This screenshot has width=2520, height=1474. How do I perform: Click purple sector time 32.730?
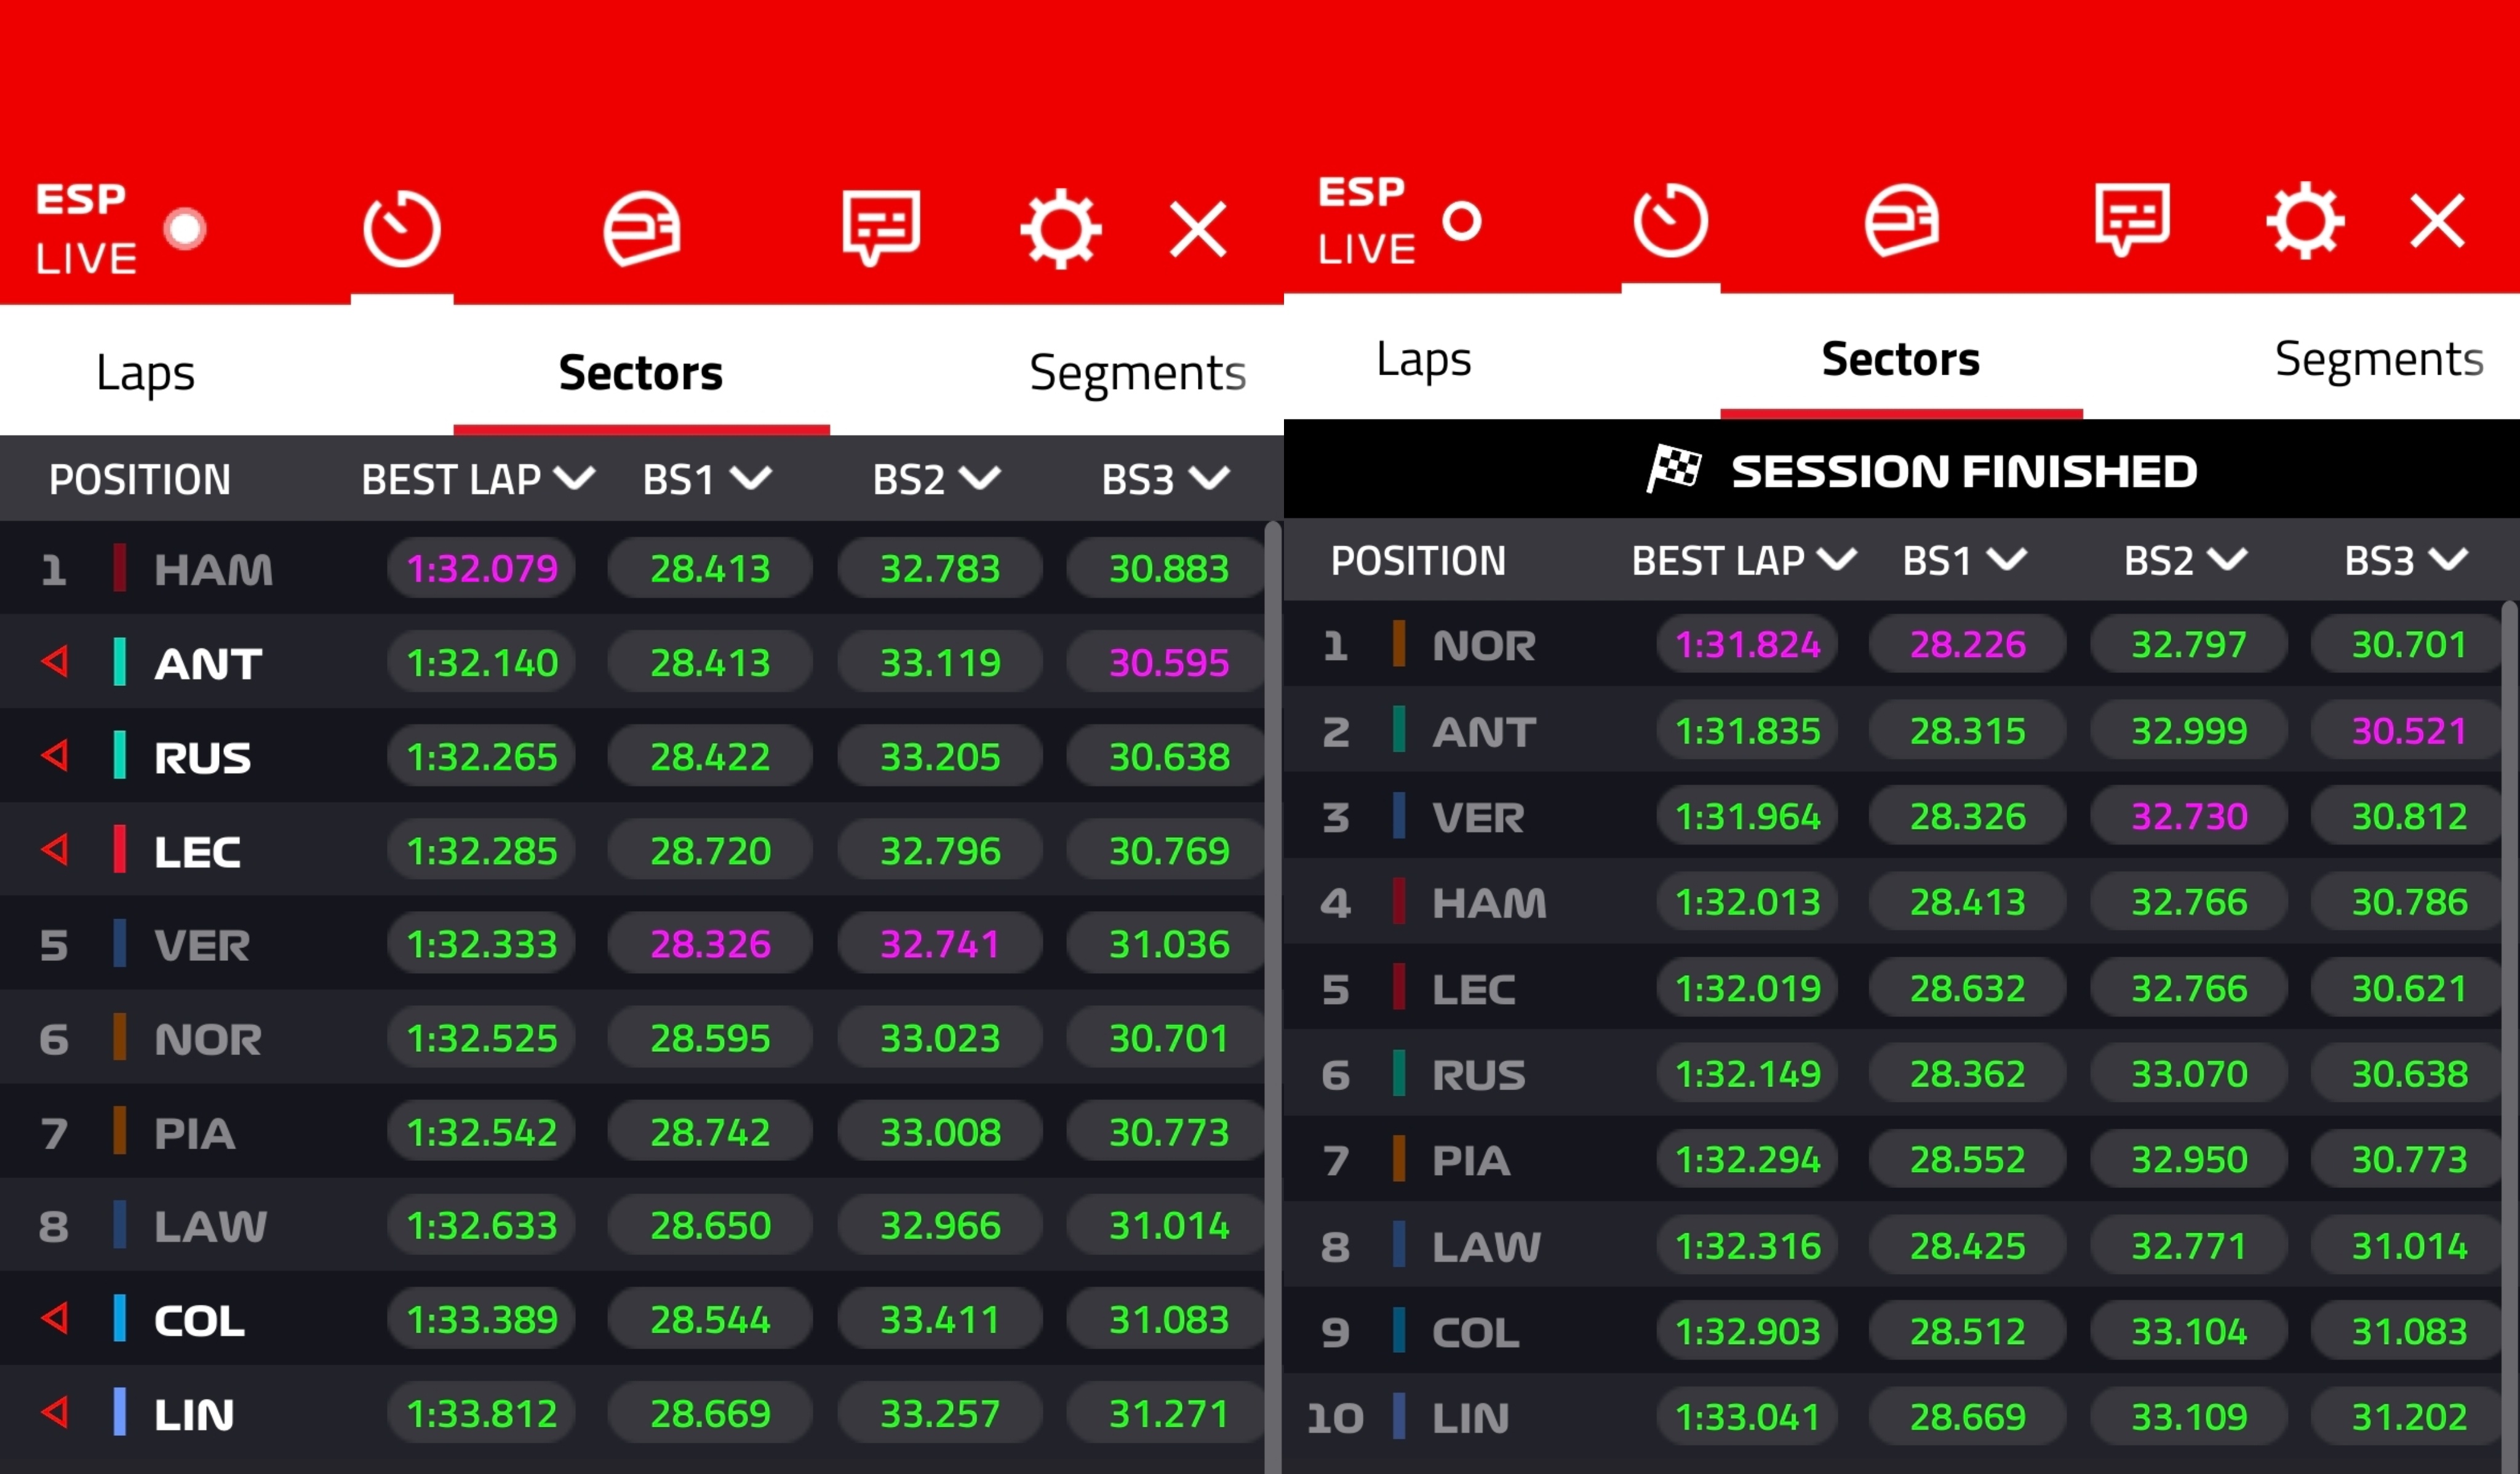pos(2189,816)
